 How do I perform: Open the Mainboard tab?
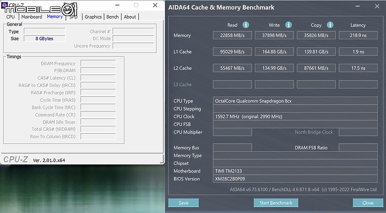point(32,17)
